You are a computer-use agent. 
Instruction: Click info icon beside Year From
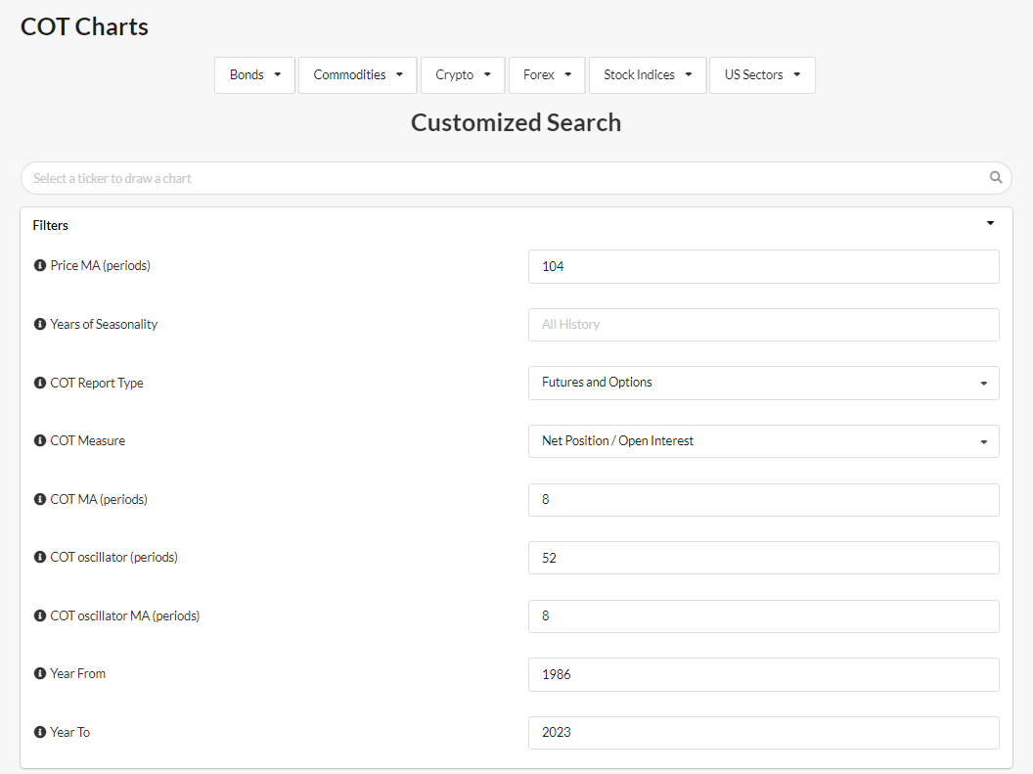tap(40, 674)
